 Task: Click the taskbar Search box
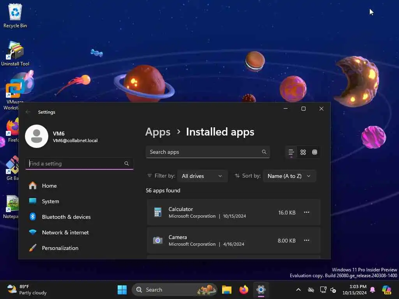tap(175, 290)
